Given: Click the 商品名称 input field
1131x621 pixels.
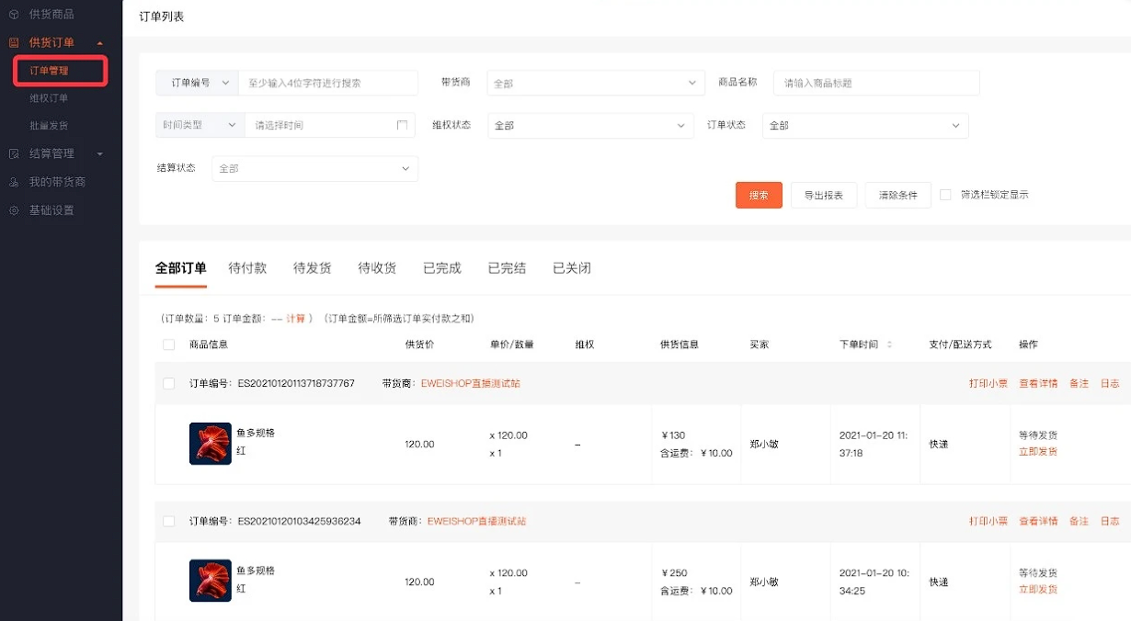Looking at the screenshot, I should 876,83.
